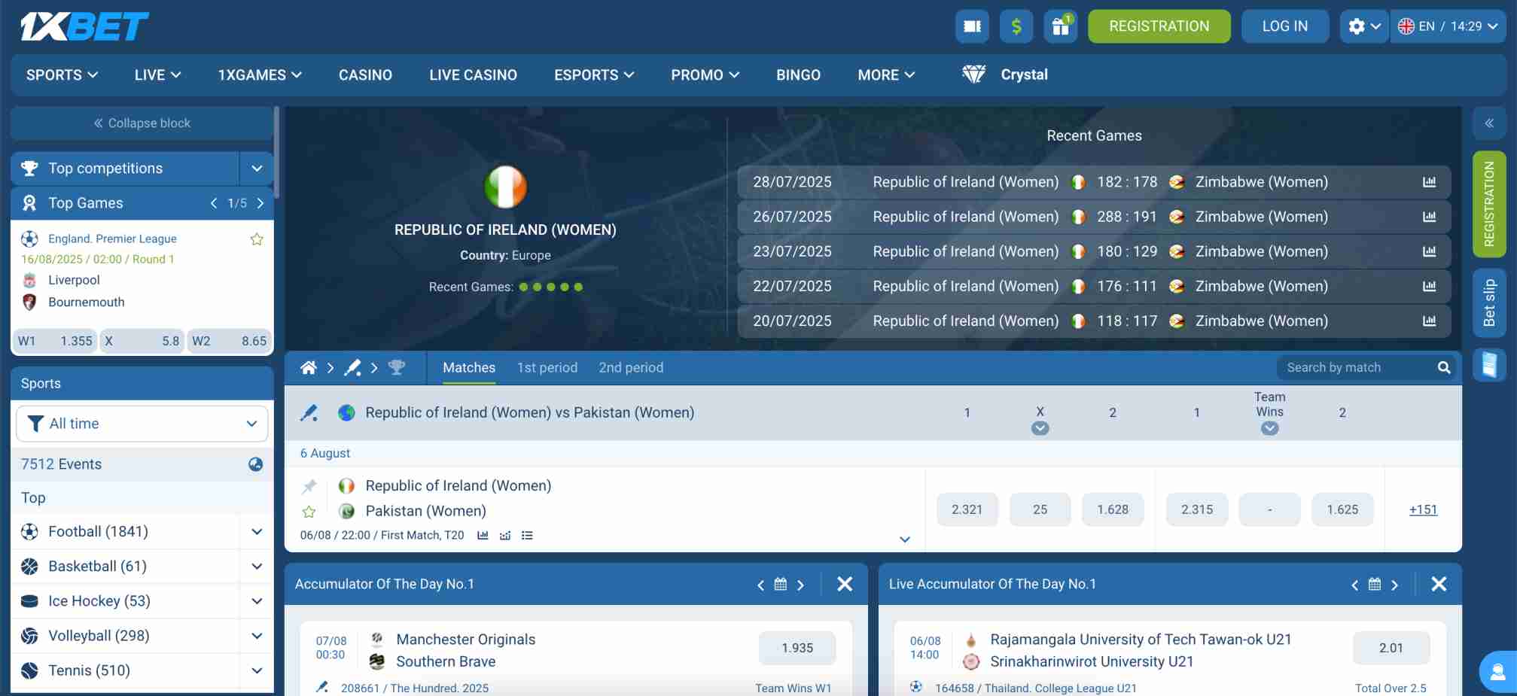Screen dimensions: 1517x696
Task: Select odds 1.628 for Pakistan Women
Action: point(1113,510)
